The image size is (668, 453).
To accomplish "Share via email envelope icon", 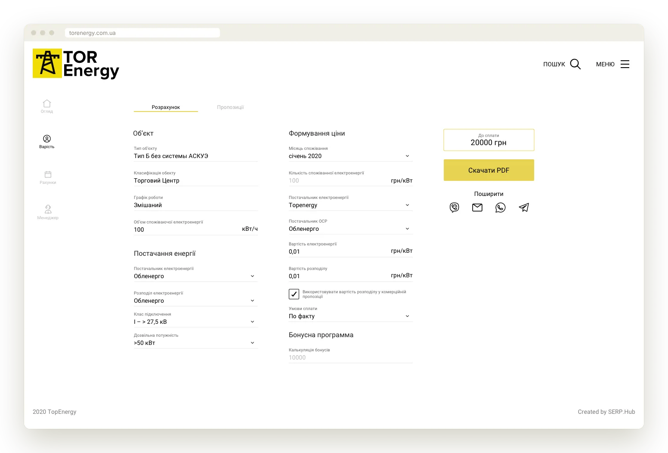I will [477, 208].
